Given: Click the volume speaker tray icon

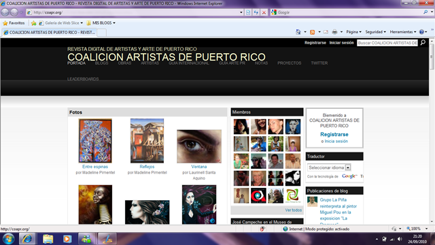Looking at the screenshot, I should [x=400, y=239].
